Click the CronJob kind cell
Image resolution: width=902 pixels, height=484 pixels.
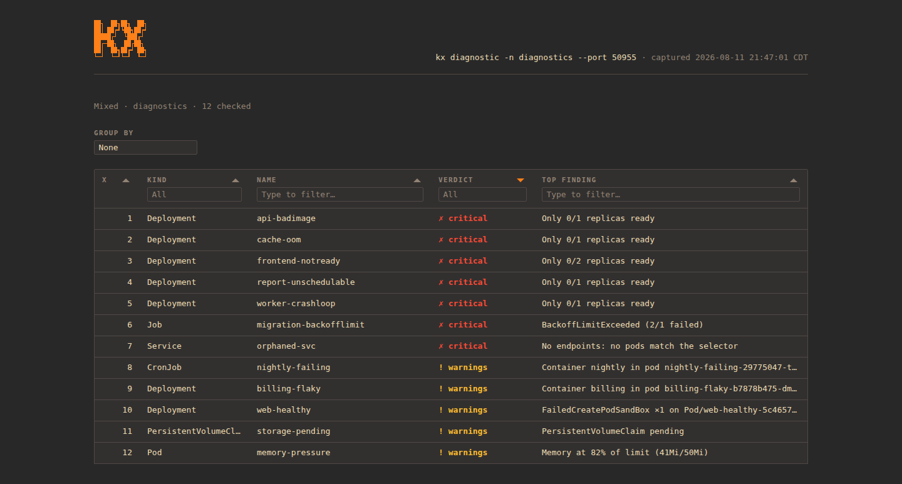click(x=164, y=368)
